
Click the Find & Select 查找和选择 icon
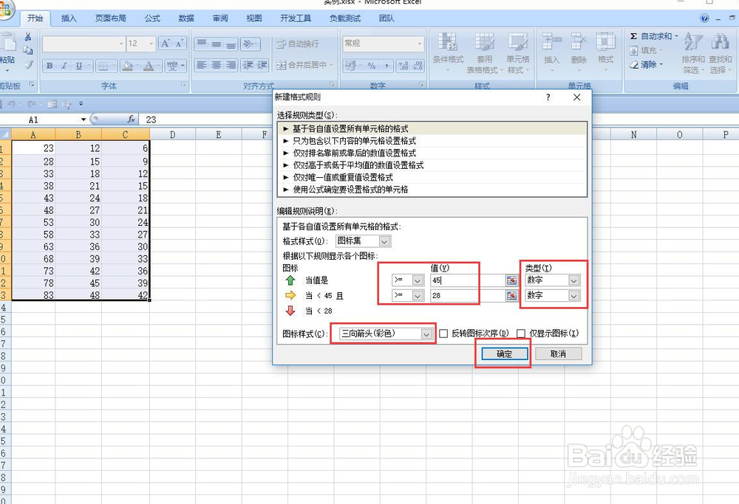pyautogui.click(x=721, y=52)
